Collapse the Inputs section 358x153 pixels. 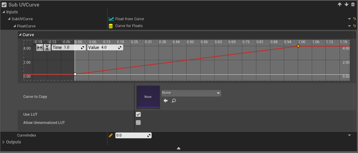click(3, 12)
